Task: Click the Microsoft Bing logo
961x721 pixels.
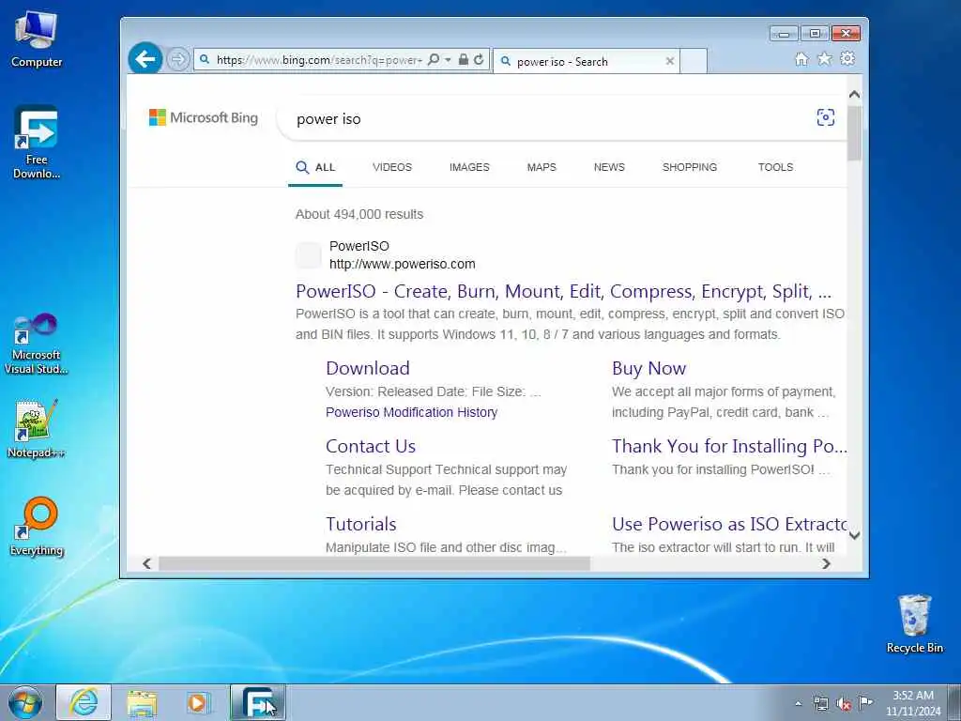Action: [204, 117]
